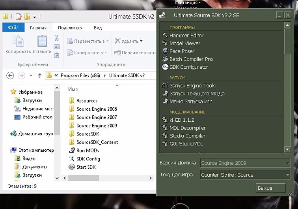Select SourceSDK_Content folder
298x209 pixels.
(93, 142)
